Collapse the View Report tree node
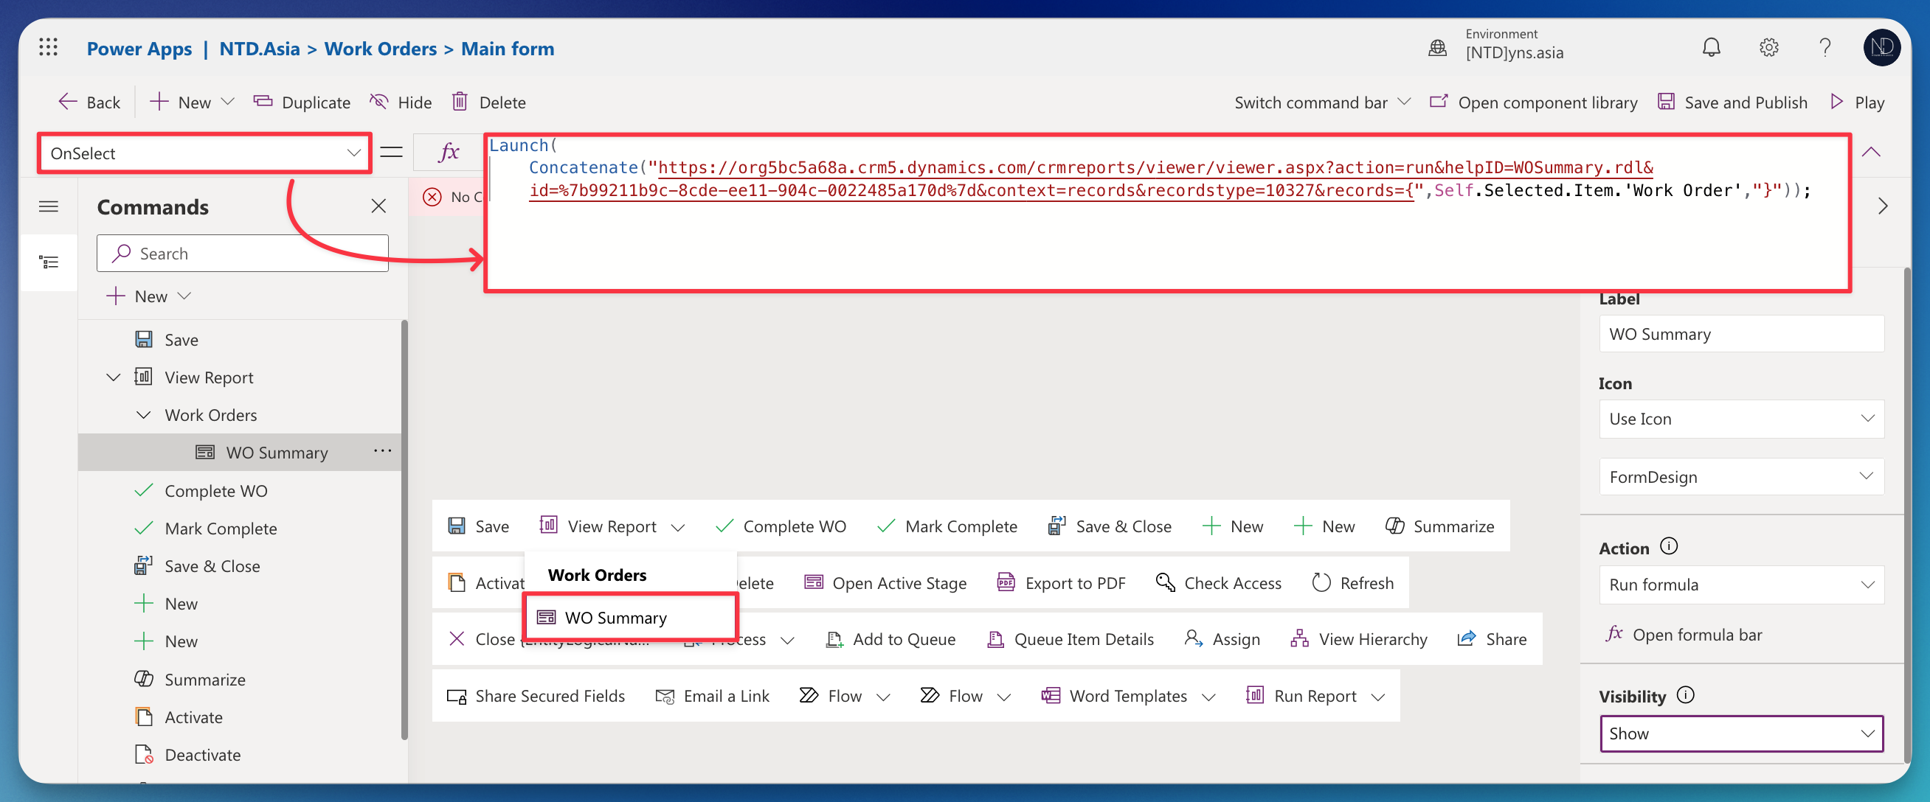Viewport: 1930px width, 802px height. click(x=113, y=377)
